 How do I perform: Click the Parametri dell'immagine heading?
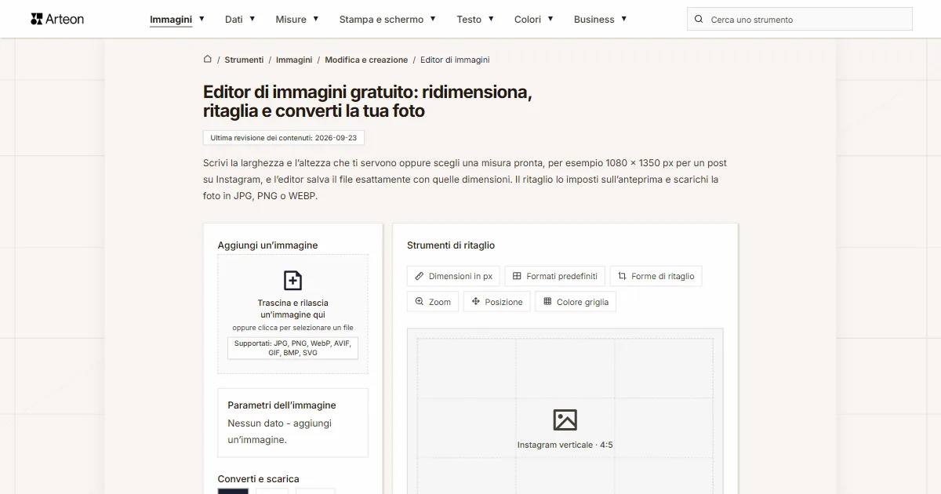[x=282, y=405]
